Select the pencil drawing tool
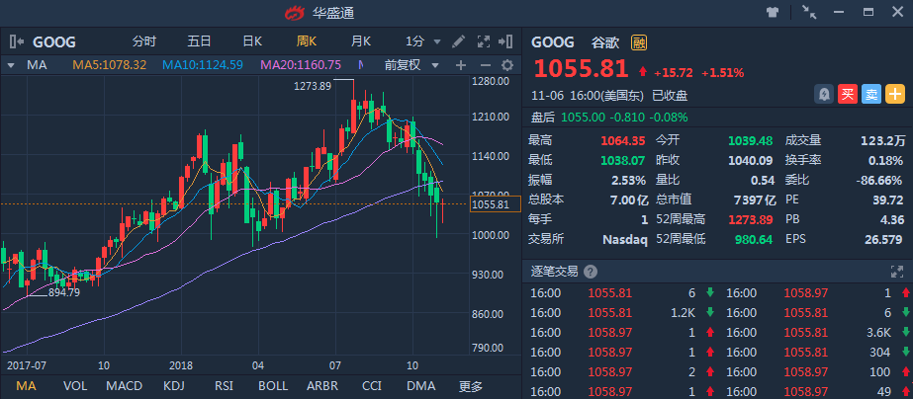The image size is (913, 399). click(458, 41)
